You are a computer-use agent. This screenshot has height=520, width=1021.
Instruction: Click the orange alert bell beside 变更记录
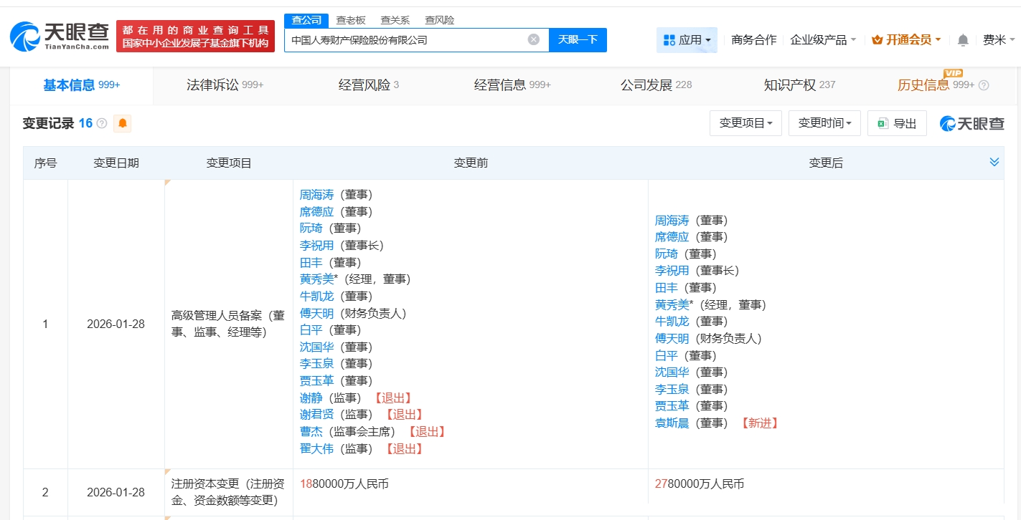[x=123, y=123]
